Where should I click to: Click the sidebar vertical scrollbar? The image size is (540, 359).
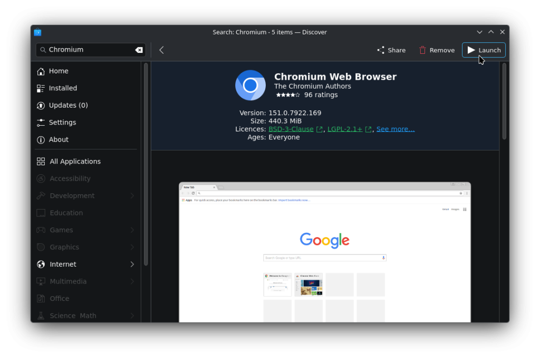point(146,164)
